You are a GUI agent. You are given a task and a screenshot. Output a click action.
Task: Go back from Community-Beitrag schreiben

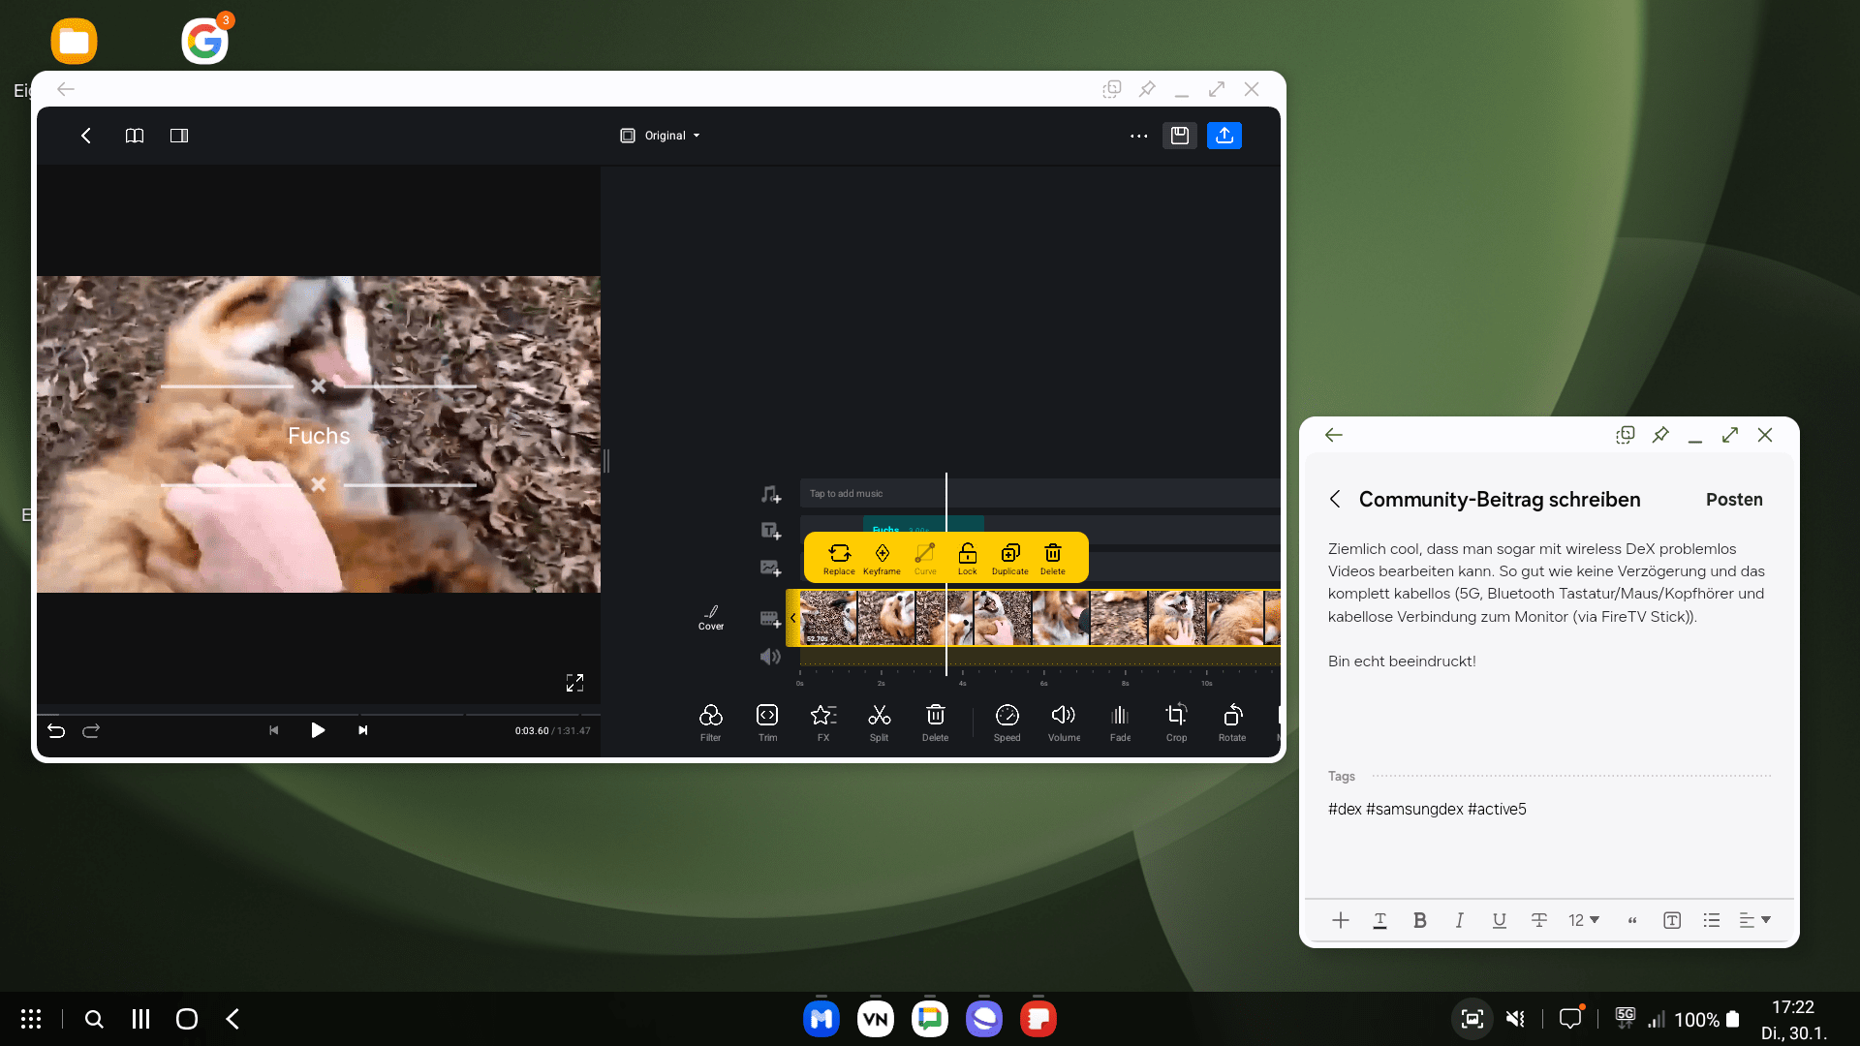tap(1335, 499)
